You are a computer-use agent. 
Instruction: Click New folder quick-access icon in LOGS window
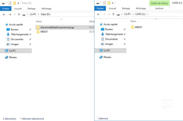pos(109,3)
